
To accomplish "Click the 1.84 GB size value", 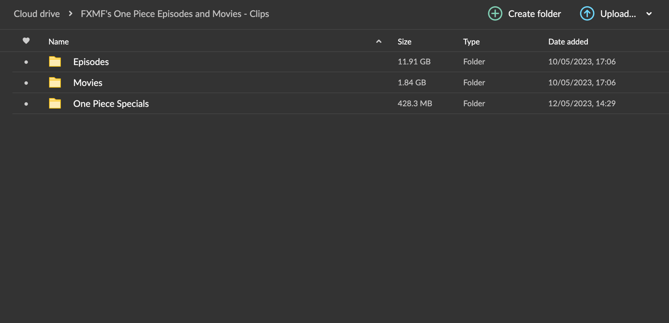I will pos(412,83).
